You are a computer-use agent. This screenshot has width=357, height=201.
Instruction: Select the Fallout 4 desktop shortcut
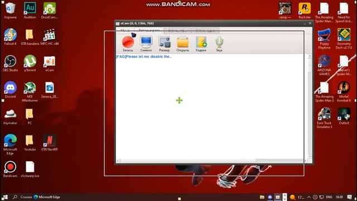click(x=10, y=37)
